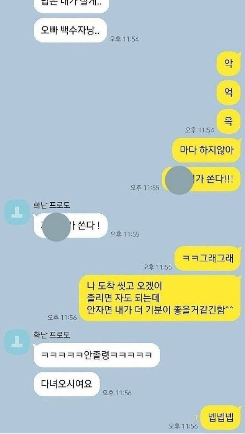The width and height of the screenshot is (245, 434).
Task: Select the yellow '윽' bubble
Action: coord(229,122)
